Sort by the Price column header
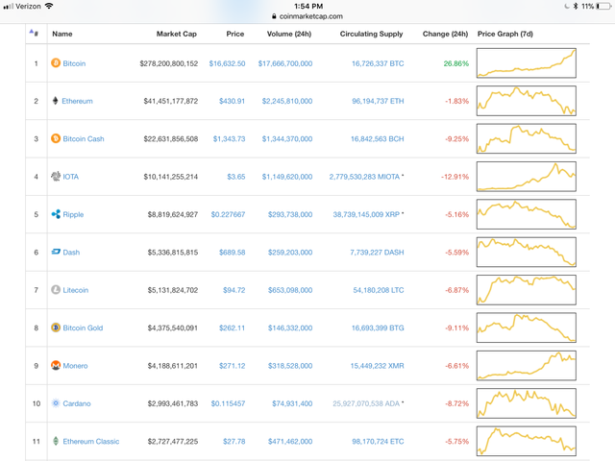The image size is (615, 461). tap(234, 34)
